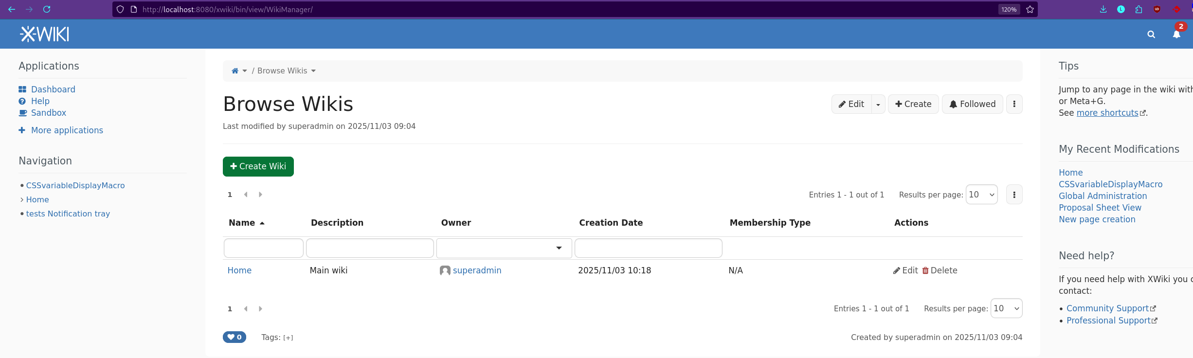Open Sandbox in Applications panel
This screenshot has width=1193, height=358.
tap(49, 113)
